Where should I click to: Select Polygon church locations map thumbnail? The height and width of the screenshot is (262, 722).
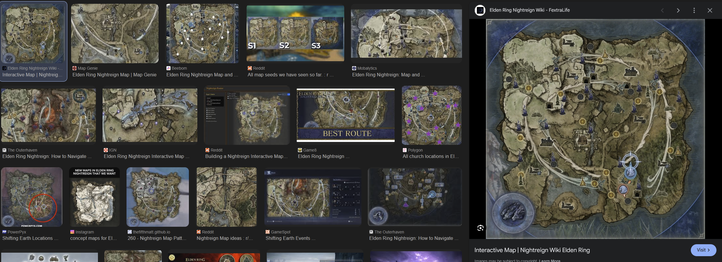coord(431,115)
